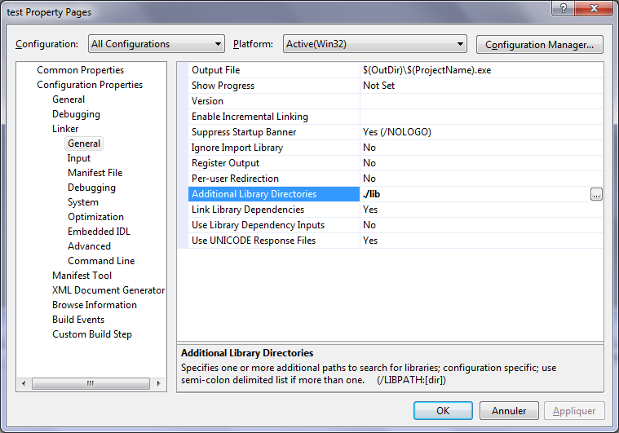Select Build Events in the tree
The height and width of the screenshot is (433, 619).
click(x=78, y=320)
